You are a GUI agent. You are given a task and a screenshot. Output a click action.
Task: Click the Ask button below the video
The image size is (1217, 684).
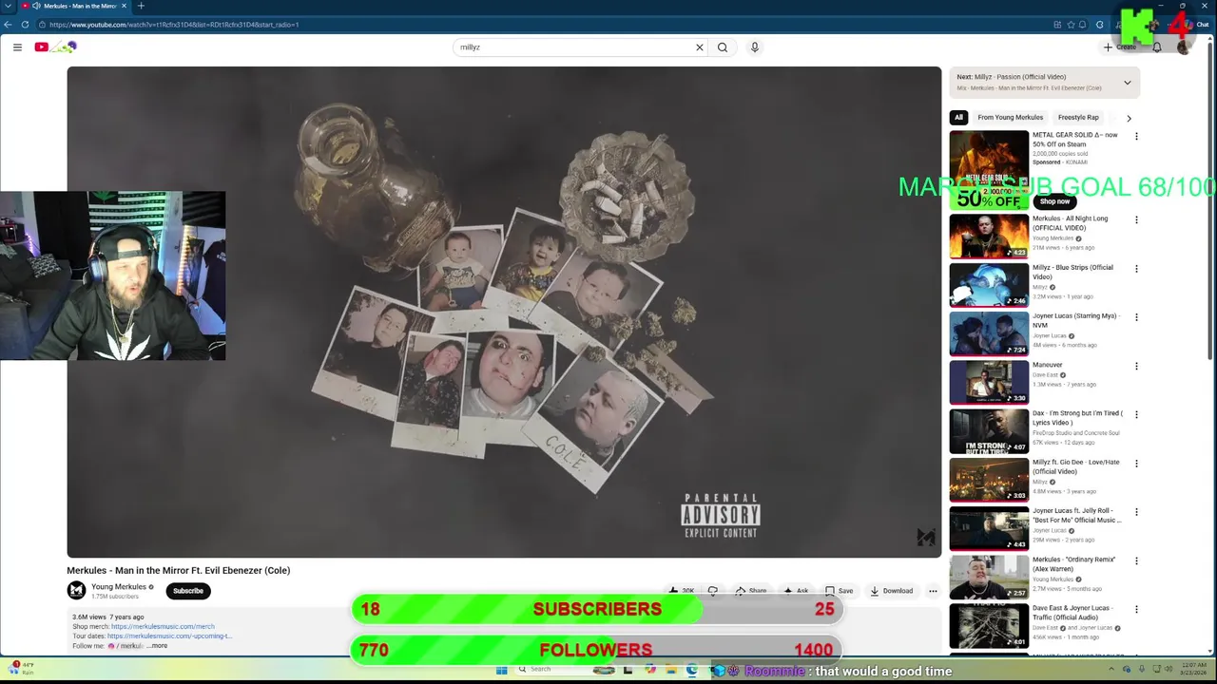pyautogui.click(x=796, y=591)
